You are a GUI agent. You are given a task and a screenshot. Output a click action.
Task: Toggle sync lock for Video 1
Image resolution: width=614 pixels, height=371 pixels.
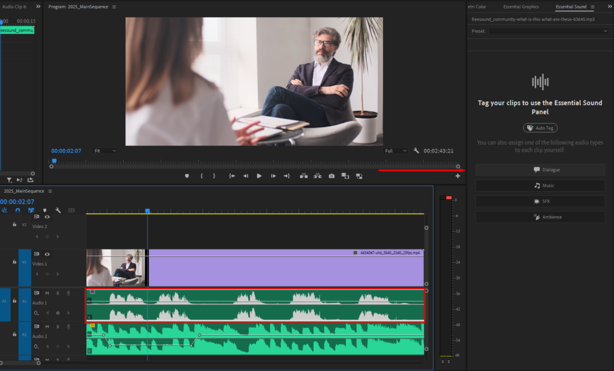click(x=37, y=254)
